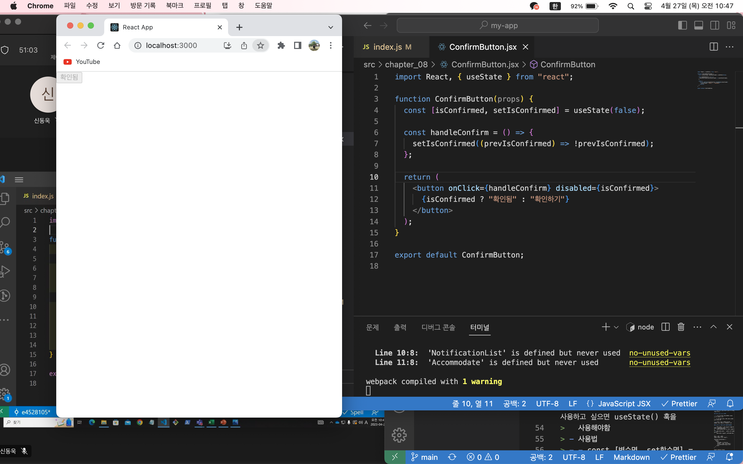
Task: Split the terminal pane
Action: click(x=665, y=327)
